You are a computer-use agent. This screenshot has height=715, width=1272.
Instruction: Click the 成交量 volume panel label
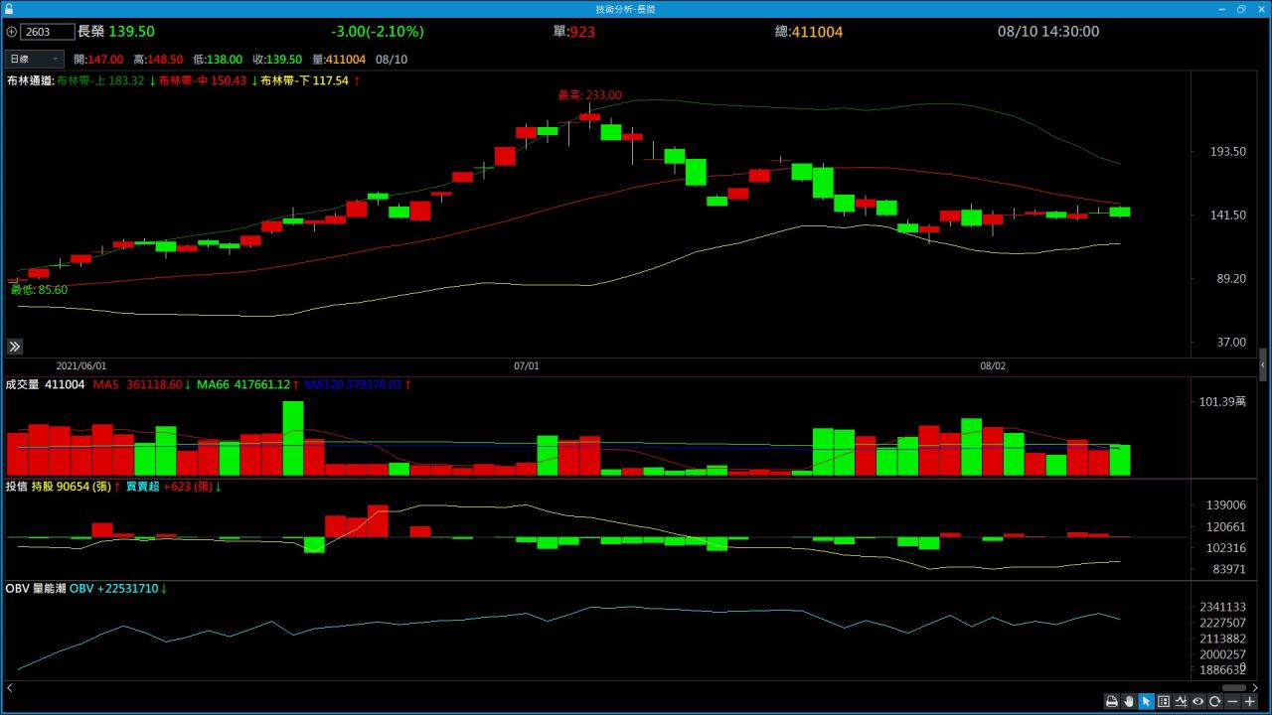pyautogui.click(x=23, y=384)
